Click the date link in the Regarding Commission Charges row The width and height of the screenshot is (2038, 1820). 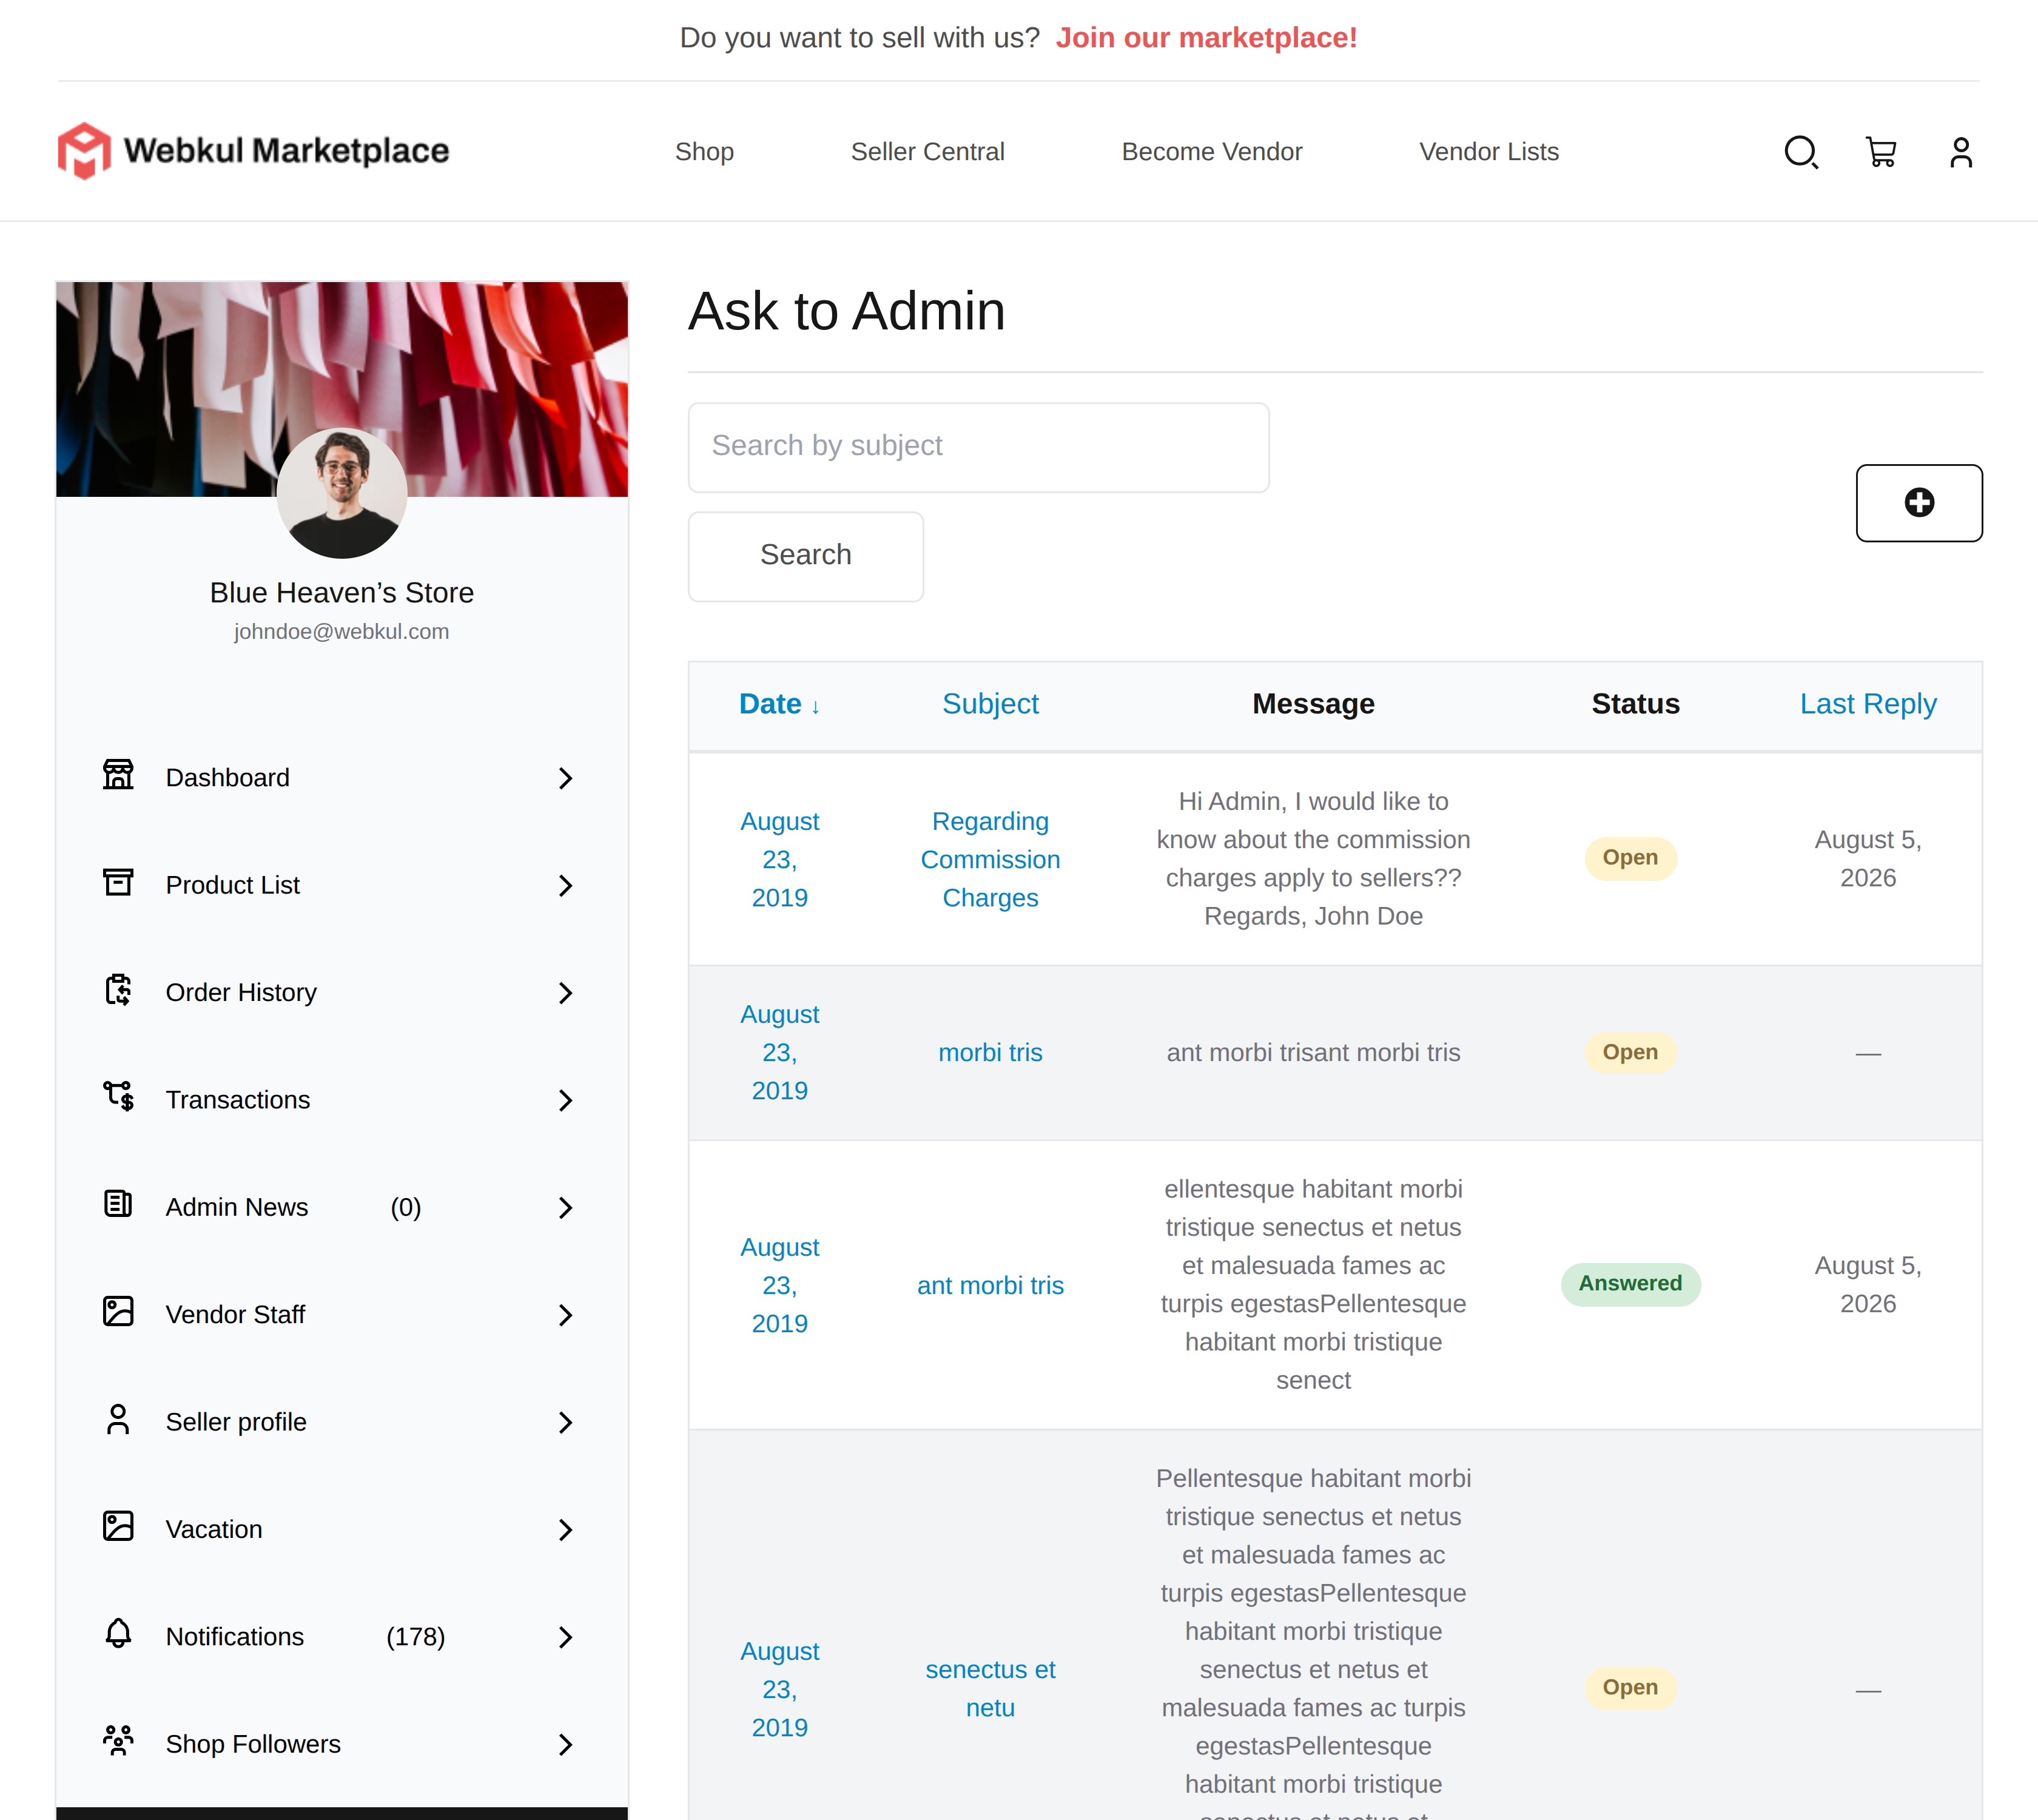click(779, 859)
